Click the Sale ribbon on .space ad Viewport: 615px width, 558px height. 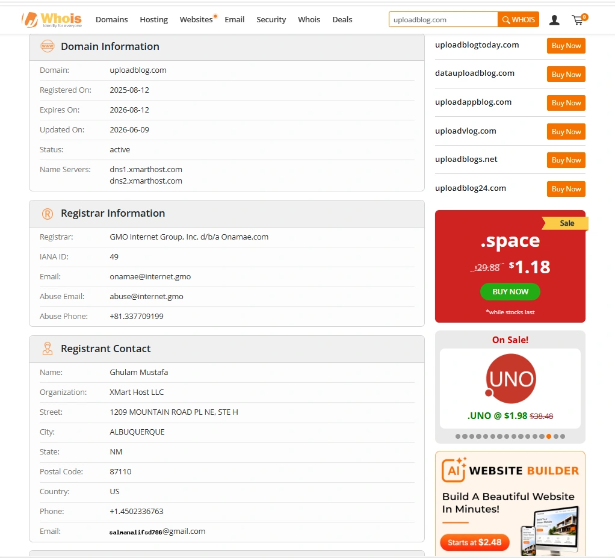tap(565, 223)
